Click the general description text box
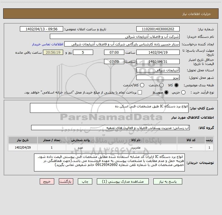This screenshot has width=222, height=215. [109, 108]
